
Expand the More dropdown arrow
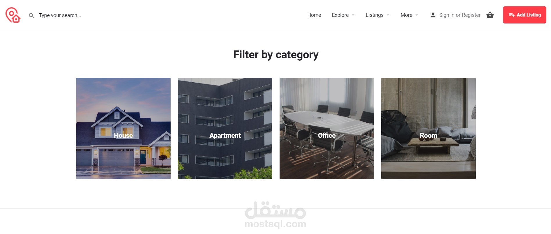pos(417,15)
